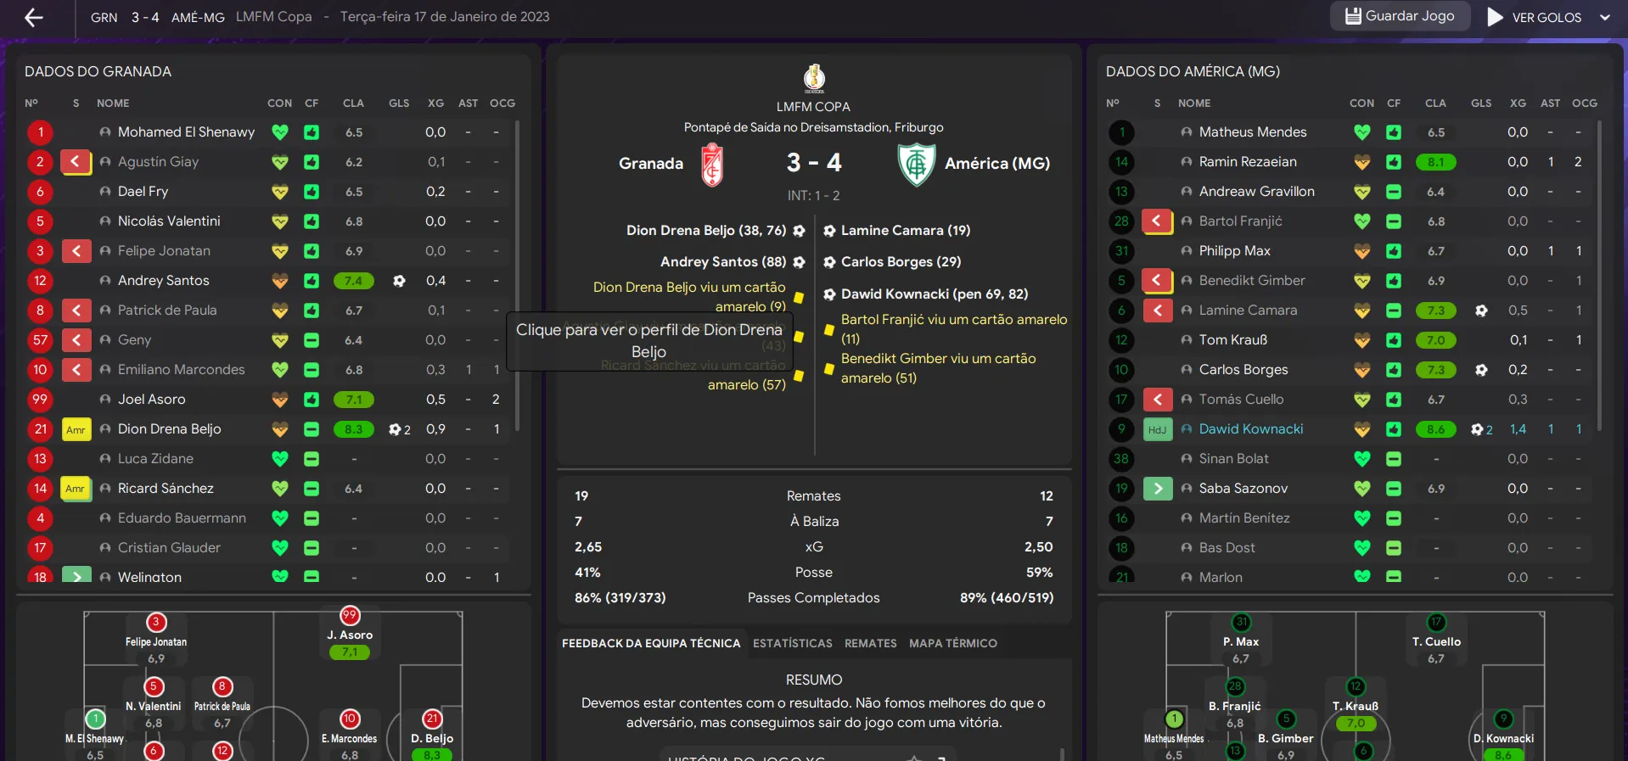Click Saba Sazonov's green substitution arrow icon
The width and height of the screenshot is (1628, 761).
1158,489
